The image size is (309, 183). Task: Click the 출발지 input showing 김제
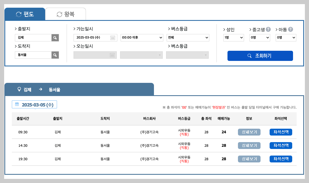tap(33, 37)
